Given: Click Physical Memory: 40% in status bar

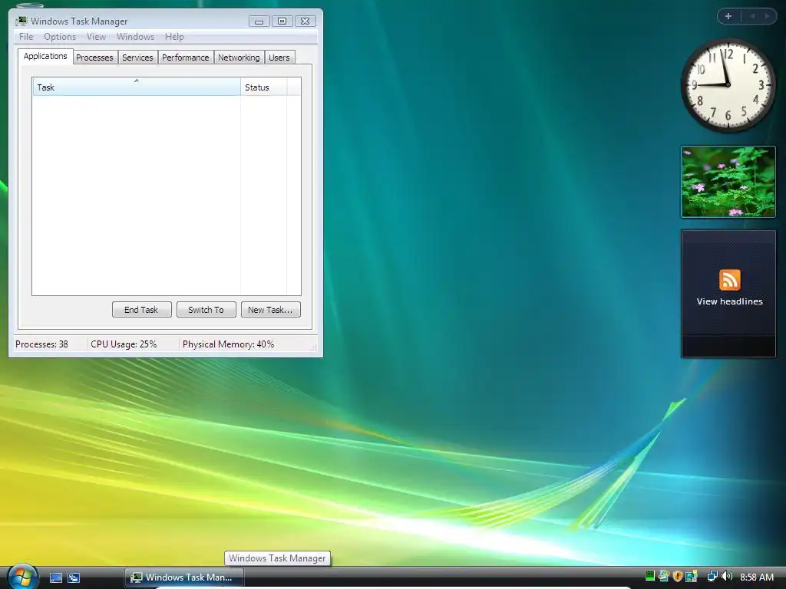Looking at the screenshot, I should pos(228,344).
